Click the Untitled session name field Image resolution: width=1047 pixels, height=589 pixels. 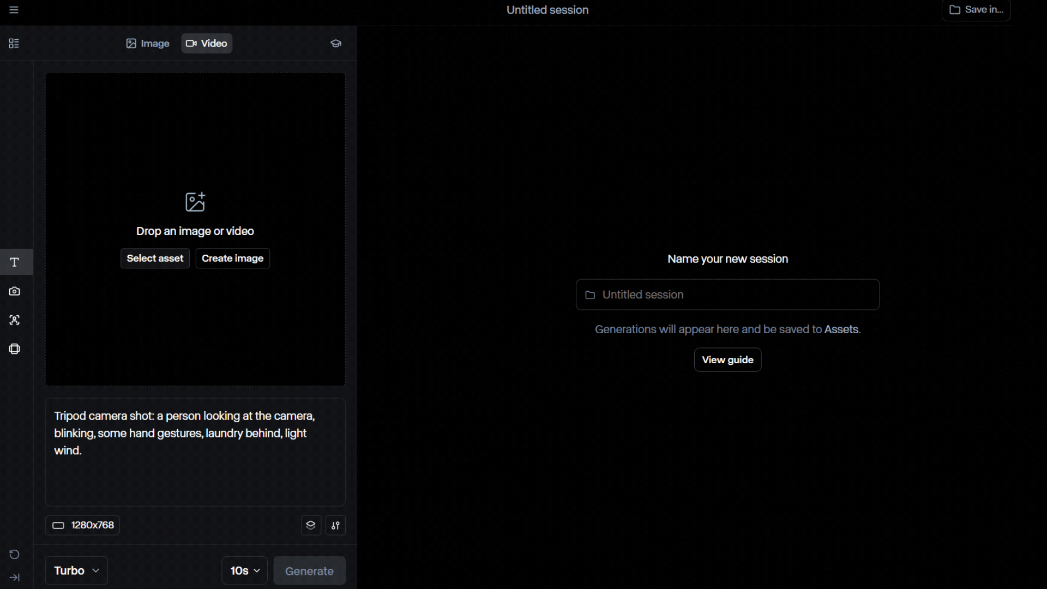click(727, 294)
